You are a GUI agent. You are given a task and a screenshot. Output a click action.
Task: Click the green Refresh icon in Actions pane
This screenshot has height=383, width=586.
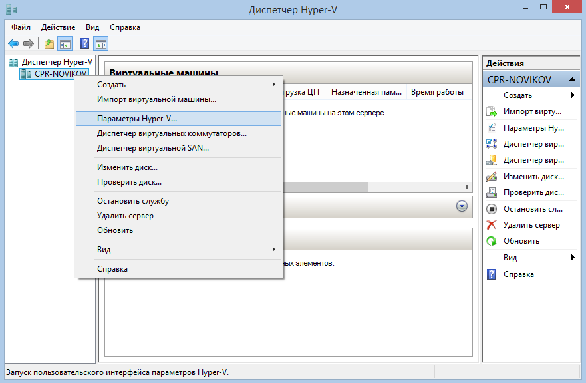[492, 241]
